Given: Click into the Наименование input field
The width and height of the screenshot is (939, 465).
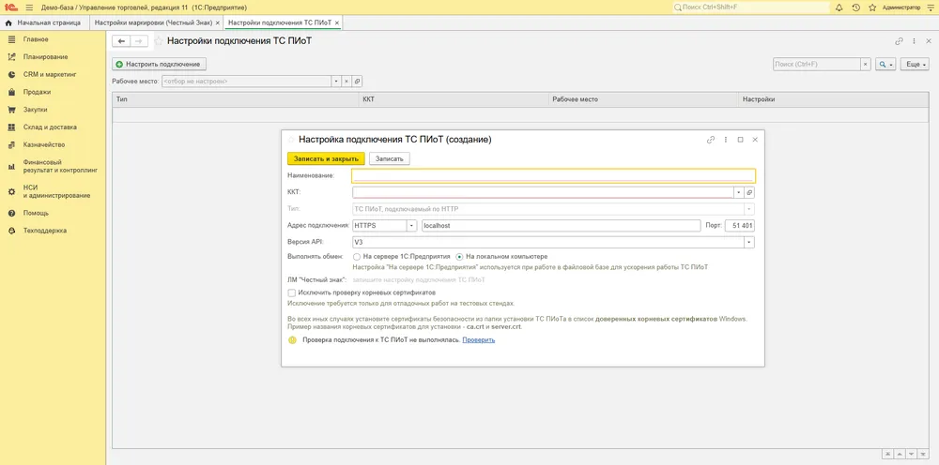Looking at the screenshot, I should [553, 175].
